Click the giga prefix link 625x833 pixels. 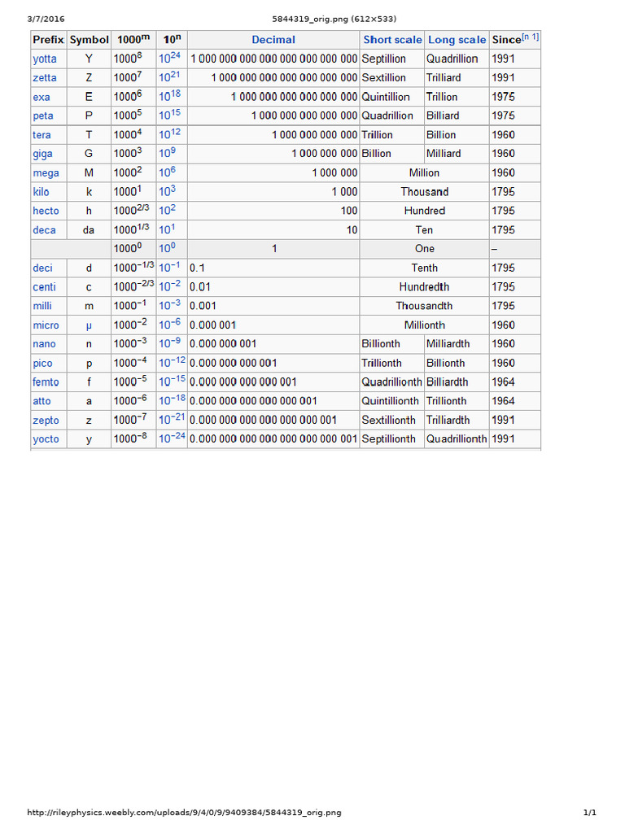pyautogui.click(x=42, y=154)
